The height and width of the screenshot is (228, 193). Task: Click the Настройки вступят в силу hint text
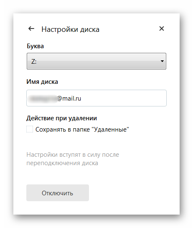(x=73, y=155)
